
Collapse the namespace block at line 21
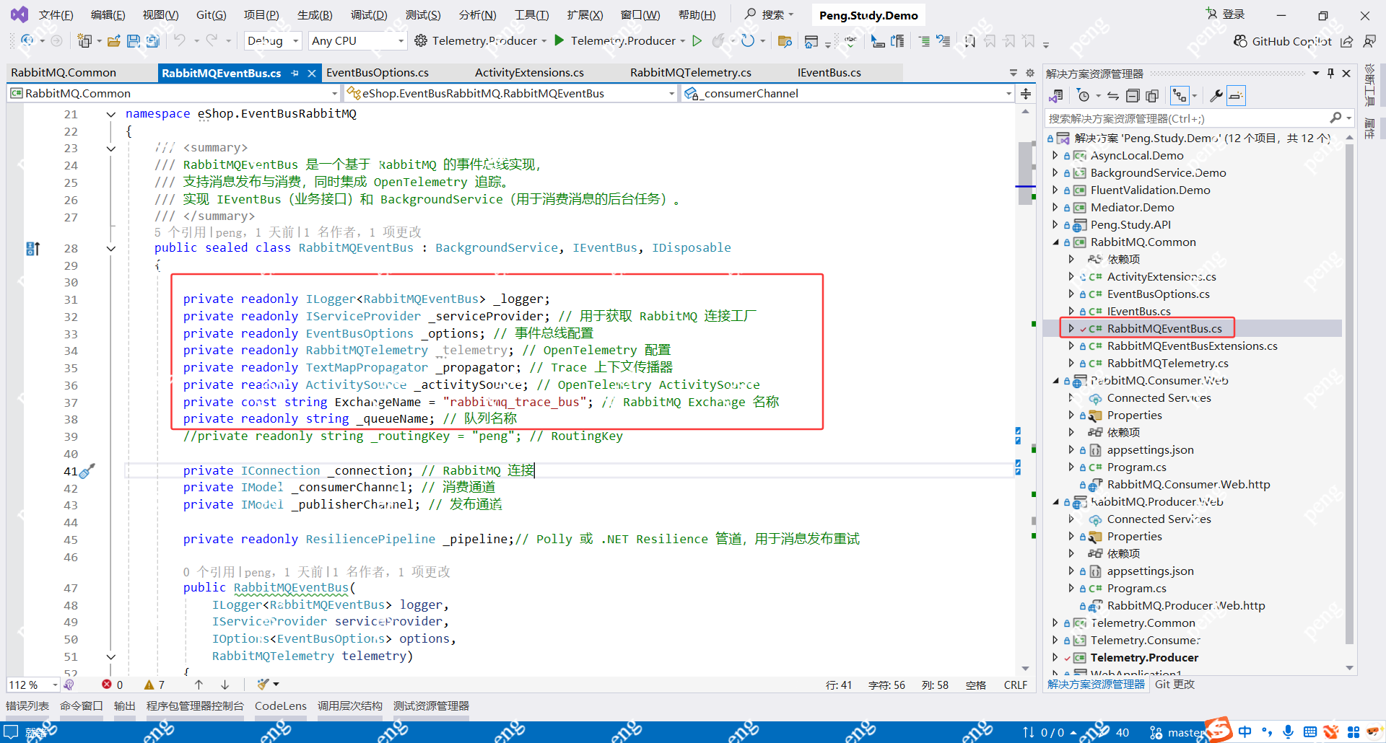pyautogui.click(x=111, y=114)
